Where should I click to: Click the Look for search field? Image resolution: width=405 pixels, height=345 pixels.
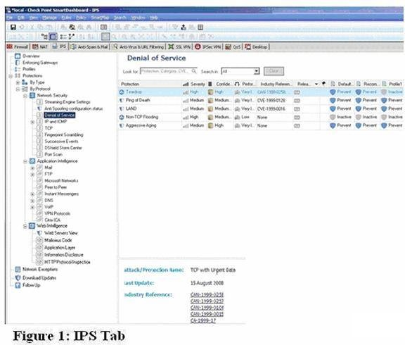pyautogui.click(x=169, y=71)
